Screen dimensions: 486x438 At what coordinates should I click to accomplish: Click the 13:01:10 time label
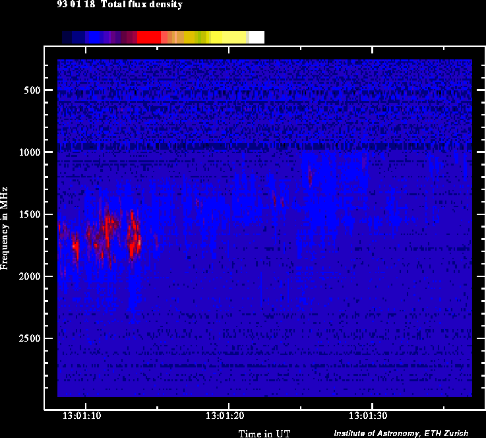(x=82, y=416)
